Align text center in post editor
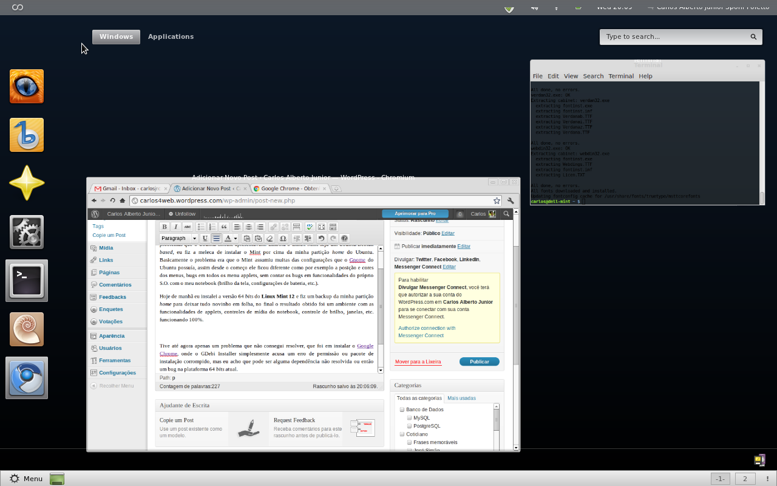The width and height of the screenshot is (777, 486). tap(249, 227)
